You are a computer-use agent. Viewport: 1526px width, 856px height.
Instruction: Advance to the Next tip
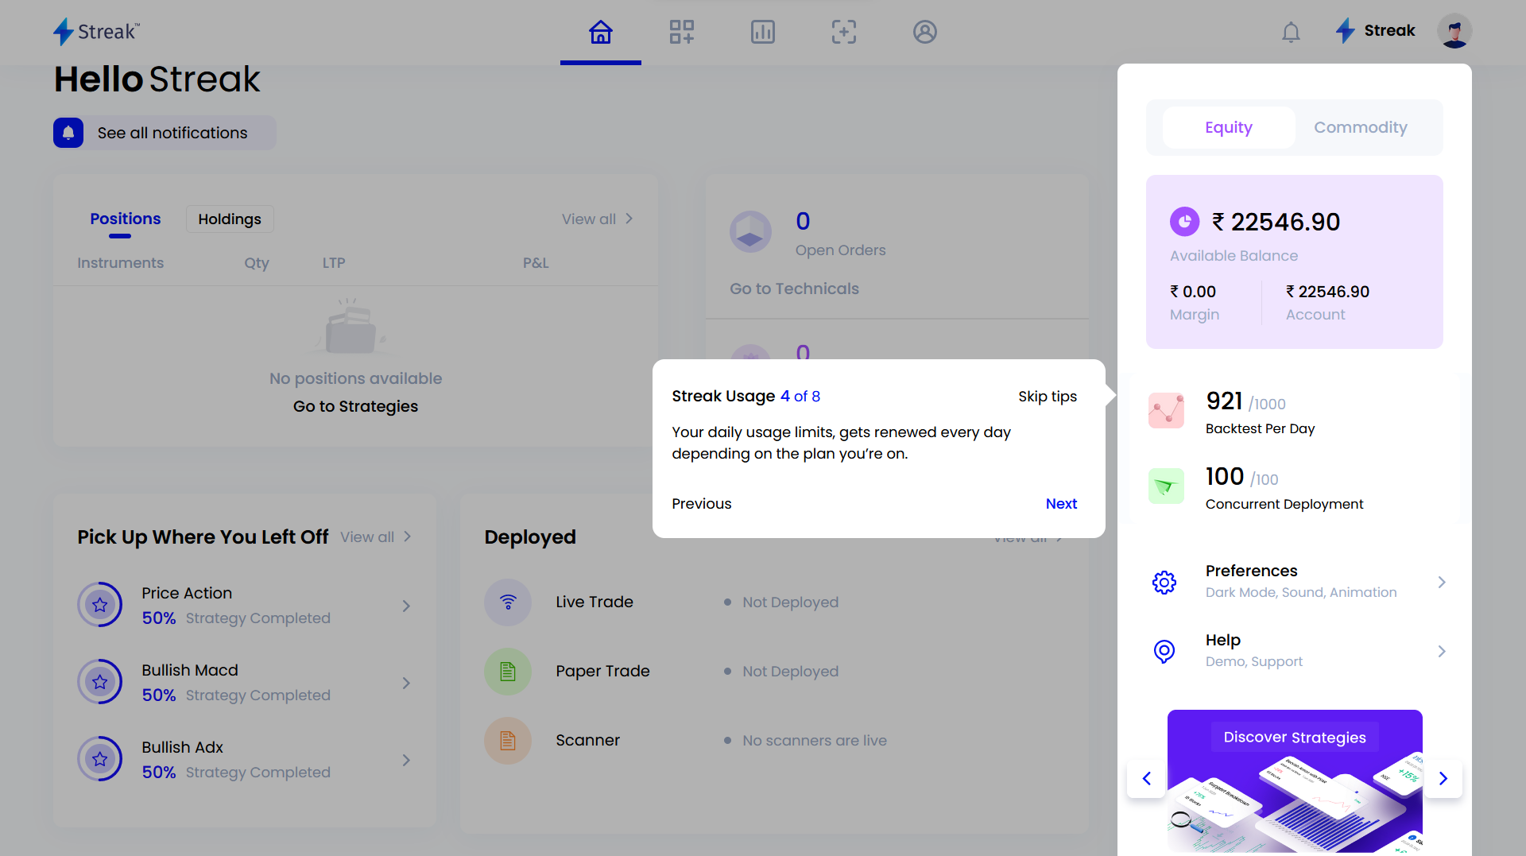pyautogui.click(x=1061, y=503)
